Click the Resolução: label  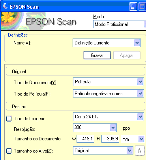(24, 129)
